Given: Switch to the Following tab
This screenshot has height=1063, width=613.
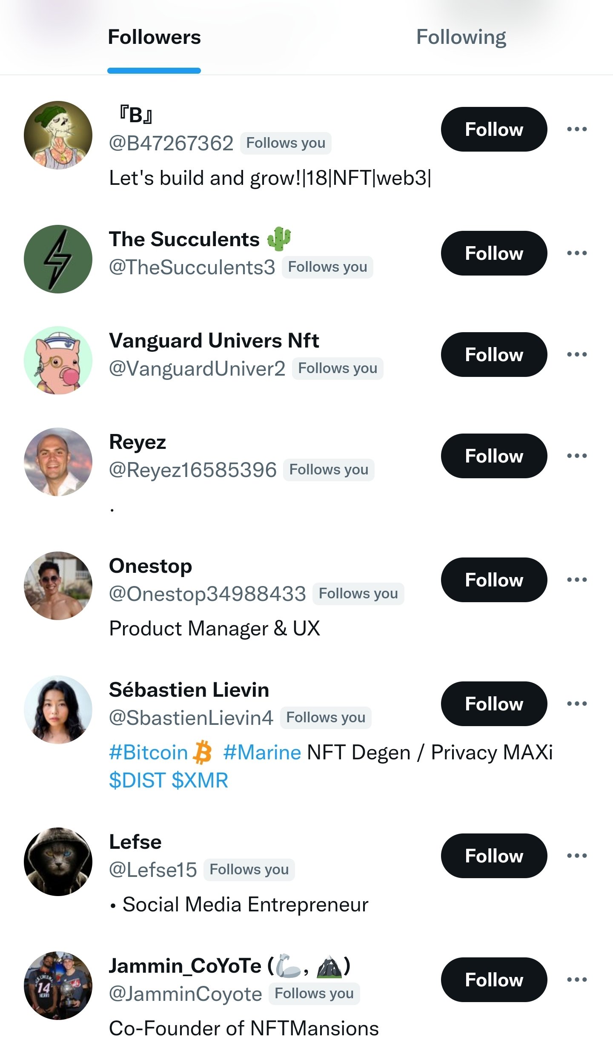Looking at the screenshot, I should coord(461,37).
